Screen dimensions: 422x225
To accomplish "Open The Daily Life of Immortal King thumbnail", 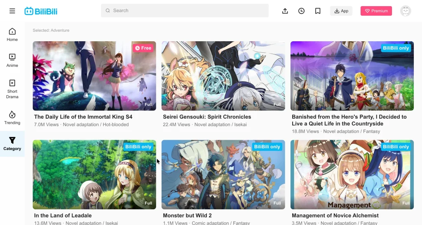I will [94, 76].
